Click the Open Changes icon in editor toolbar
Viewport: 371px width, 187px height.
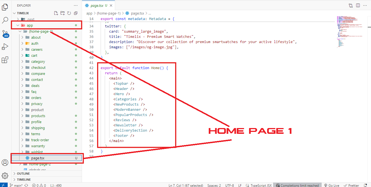point(351,5)
